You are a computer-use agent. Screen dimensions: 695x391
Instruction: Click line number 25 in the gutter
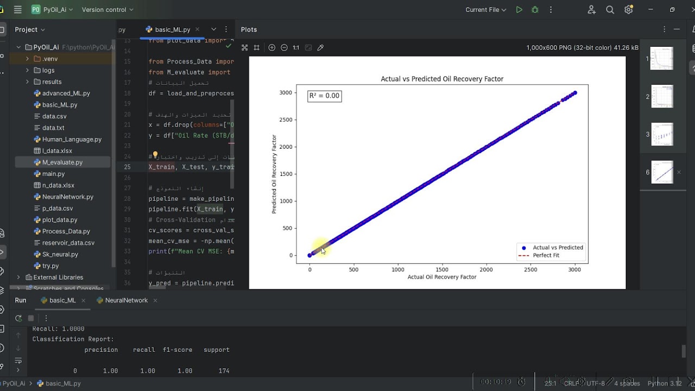(127, 167)
